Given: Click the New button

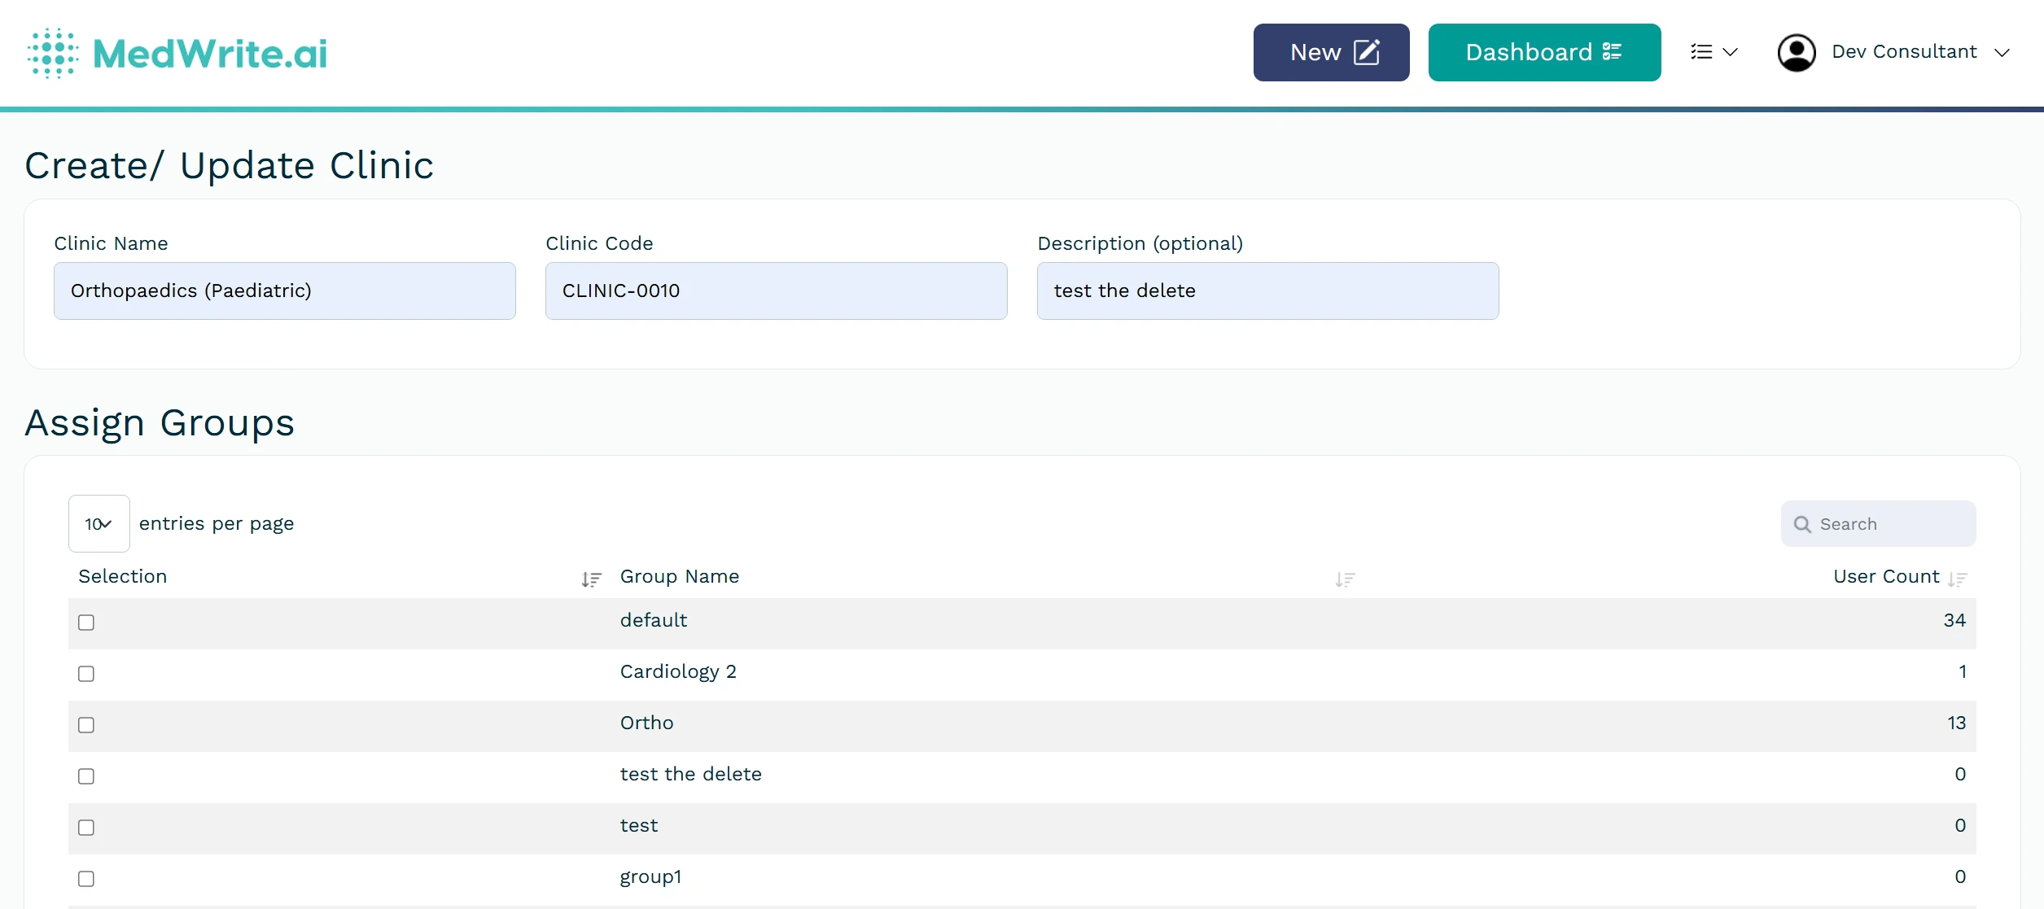Looking at the screenshot, I should click(x=1330, y=51).
